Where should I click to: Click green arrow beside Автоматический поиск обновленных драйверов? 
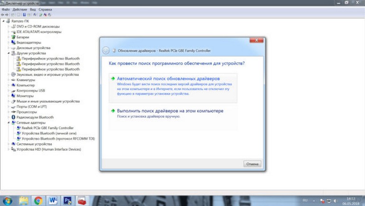[x=113, y=78]
